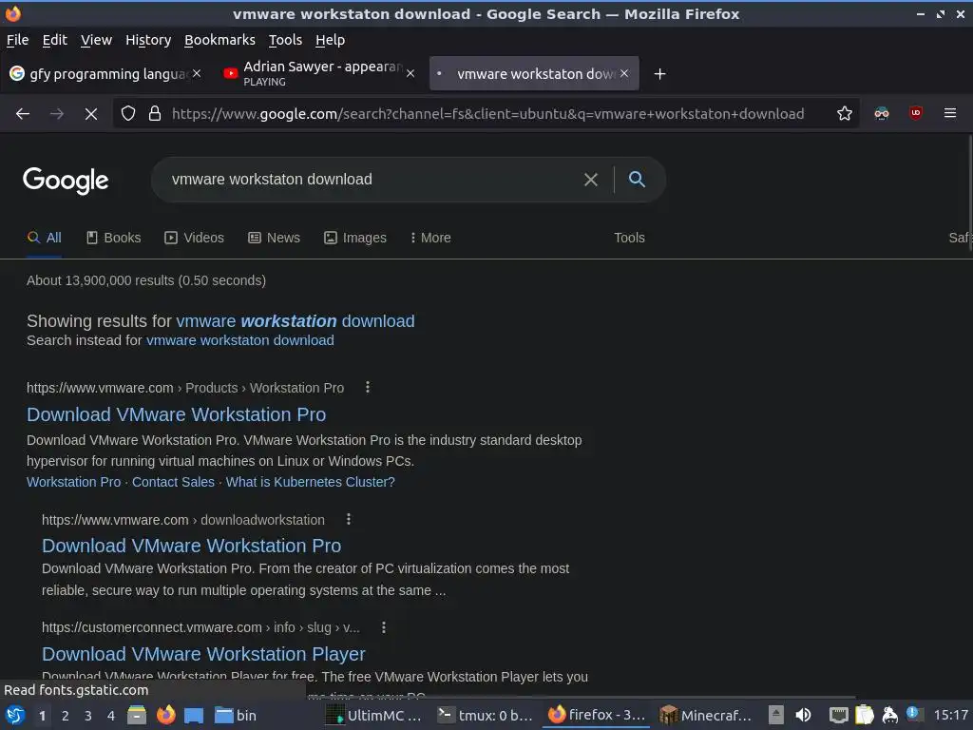973x730 pixels.
Task: Open first Download VMware Workstation Pro result
Action: (x=176, y=414)
